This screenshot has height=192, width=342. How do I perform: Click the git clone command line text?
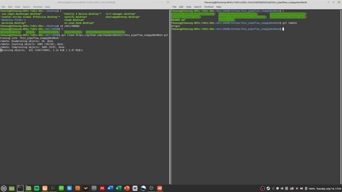click(115, 35)
